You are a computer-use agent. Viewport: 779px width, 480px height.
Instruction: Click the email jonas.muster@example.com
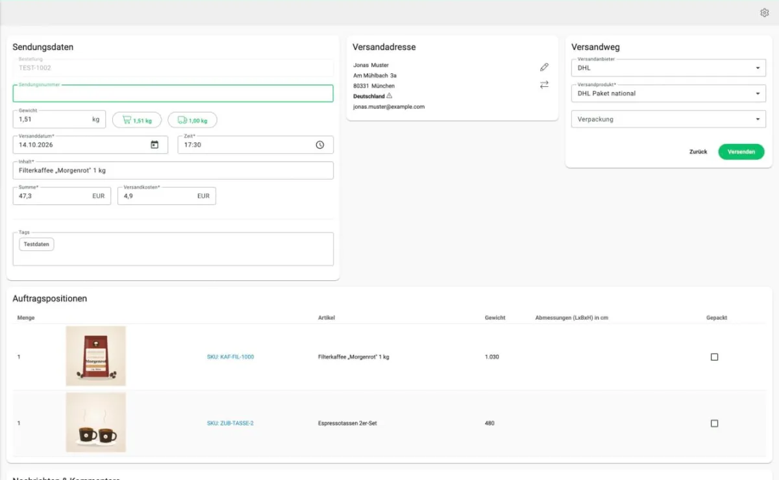tap(389, 106)
